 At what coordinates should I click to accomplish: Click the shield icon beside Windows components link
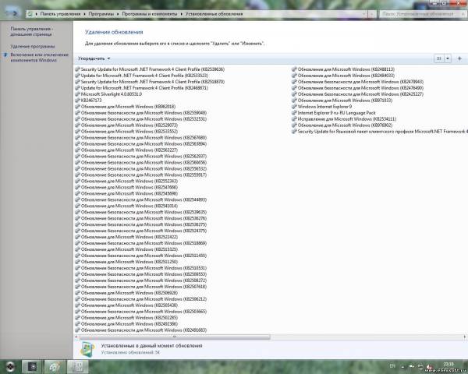click(5, 55)
